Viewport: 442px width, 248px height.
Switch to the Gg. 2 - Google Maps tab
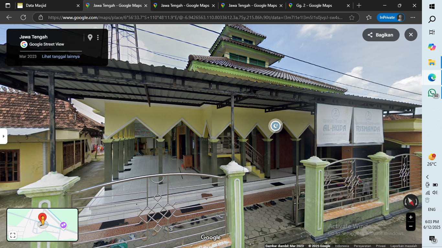pos(319,5)
